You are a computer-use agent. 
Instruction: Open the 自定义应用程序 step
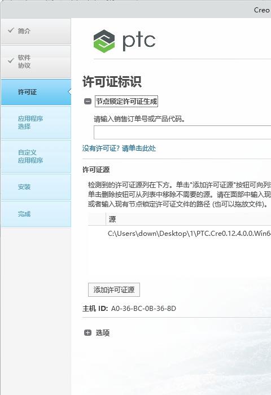36,156
